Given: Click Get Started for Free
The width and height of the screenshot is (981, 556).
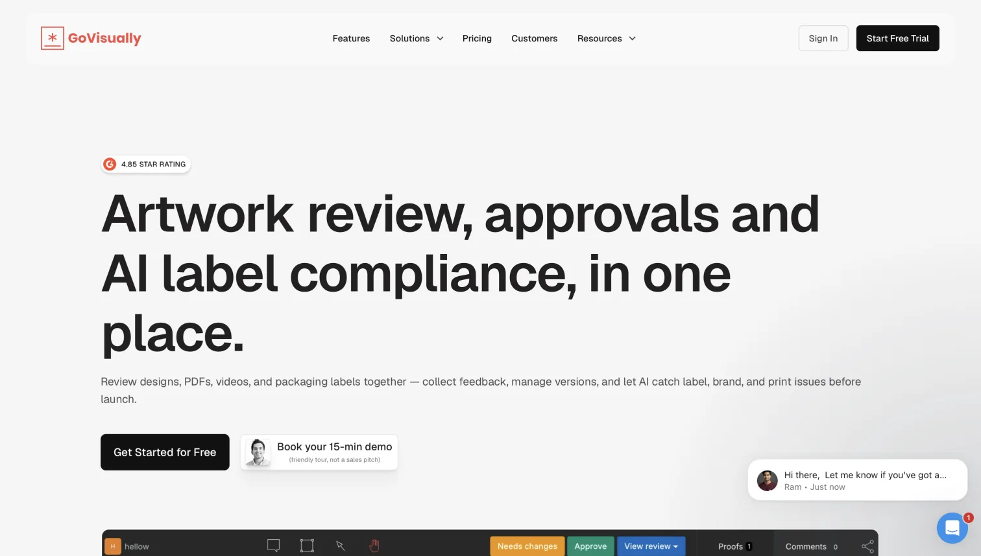Looking at the screenshot, I should click(165, 452).
